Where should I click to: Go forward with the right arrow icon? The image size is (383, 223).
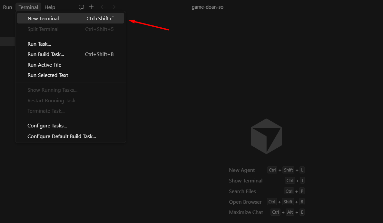(113, 7)
